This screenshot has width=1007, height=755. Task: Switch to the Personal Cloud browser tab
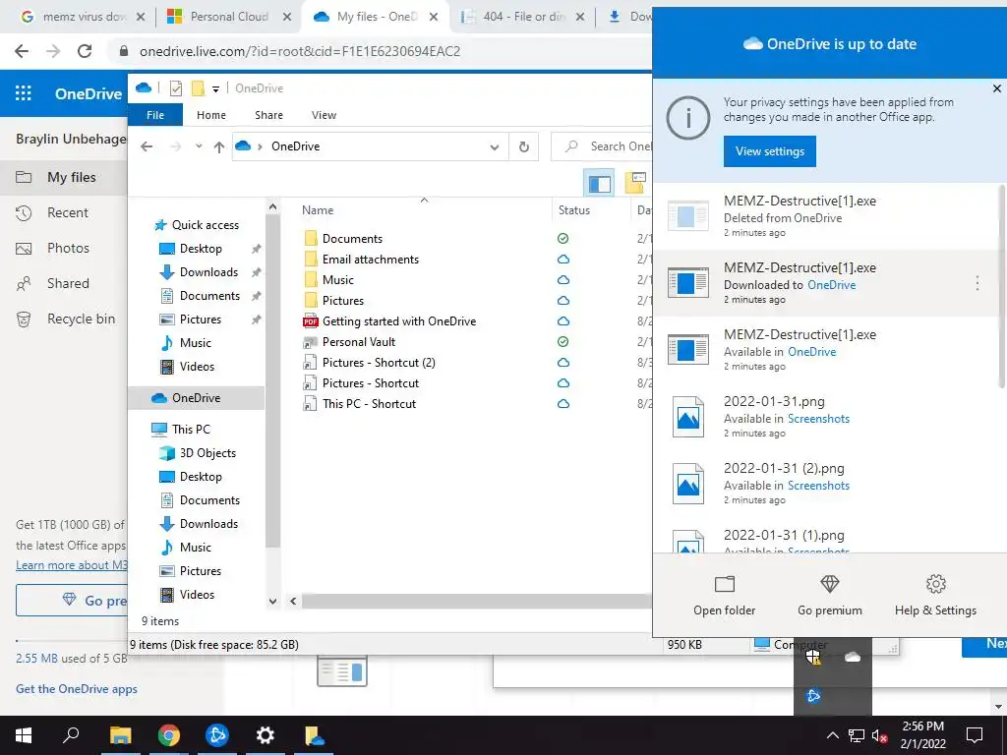tap(228, 17)
